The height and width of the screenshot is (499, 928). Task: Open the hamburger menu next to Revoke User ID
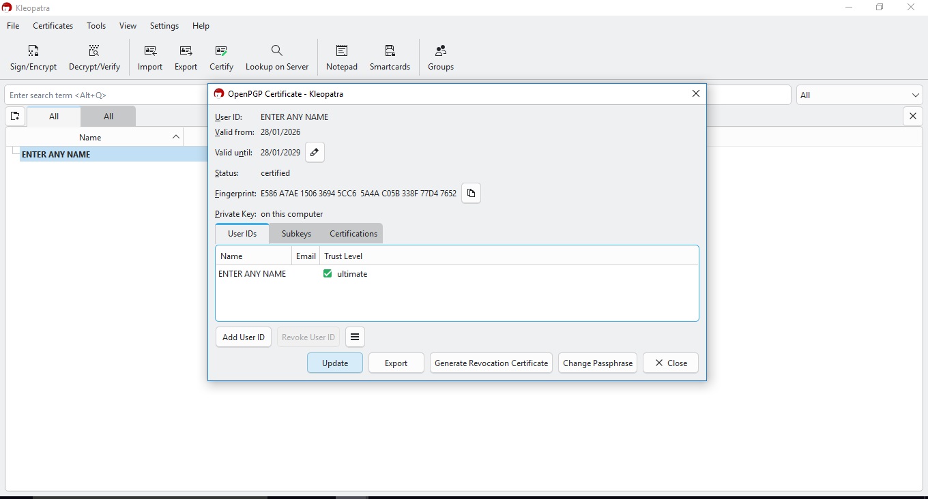pyautogui.click(x=355, y=337)
